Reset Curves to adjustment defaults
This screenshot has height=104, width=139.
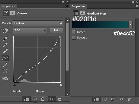point(43,99)
